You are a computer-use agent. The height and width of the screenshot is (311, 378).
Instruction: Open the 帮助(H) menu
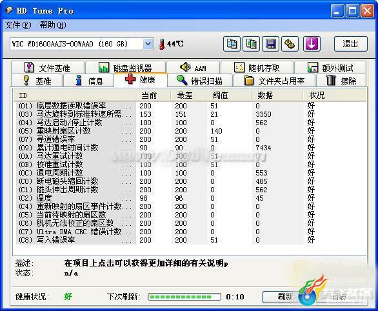pyautogui.click(x=52, y=25)
